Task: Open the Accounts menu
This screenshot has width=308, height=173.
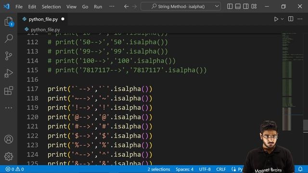Action: [x=9, y=139]
